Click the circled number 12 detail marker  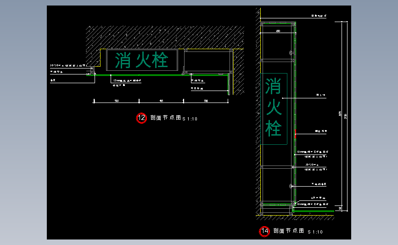tap(141, 118)
